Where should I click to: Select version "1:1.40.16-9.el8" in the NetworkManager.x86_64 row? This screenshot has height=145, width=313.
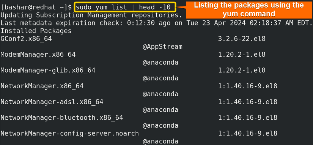[248, 86]
